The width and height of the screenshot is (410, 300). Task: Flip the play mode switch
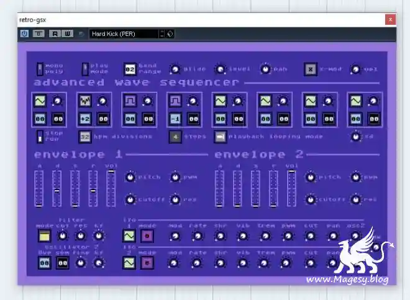pyautogui.click(x=85, y=69)
